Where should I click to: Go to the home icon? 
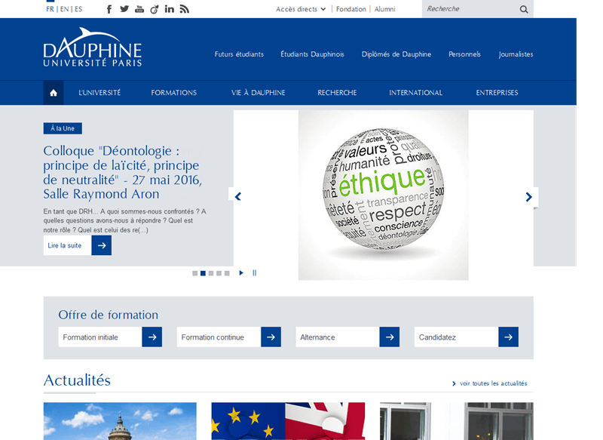click(x=54, y=93)
